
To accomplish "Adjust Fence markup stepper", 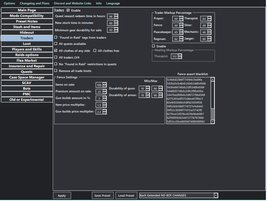I will click(181, 25).
